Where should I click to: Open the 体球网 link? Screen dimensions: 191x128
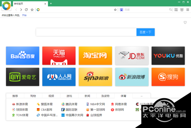tap(117, 110)
